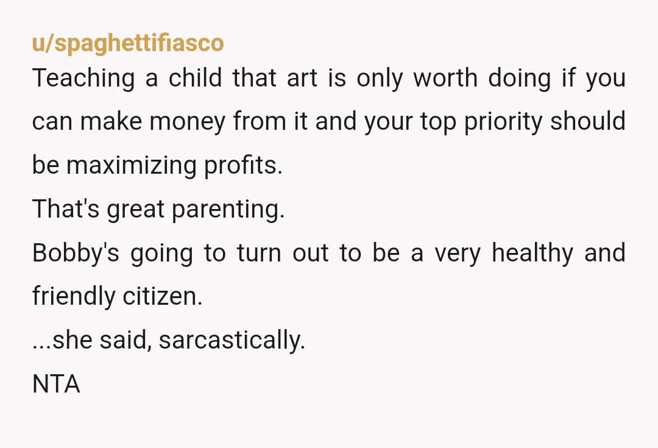Select the phrase "be maximizing profits."

[x=157, y=165]
